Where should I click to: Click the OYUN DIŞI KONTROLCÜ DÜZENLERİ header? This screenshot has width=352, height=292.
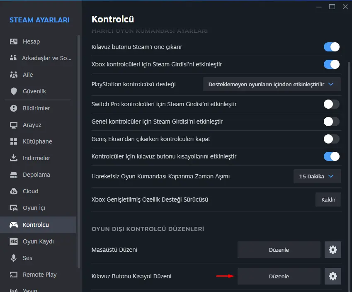pyautogui.click(x=148, y=229)
